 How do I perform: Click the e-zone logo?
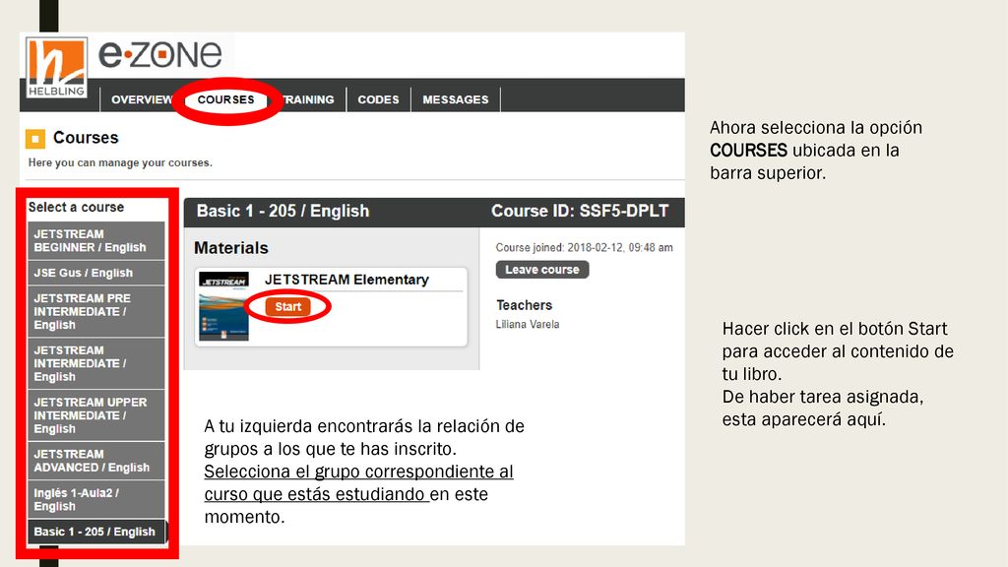point(160,54)
